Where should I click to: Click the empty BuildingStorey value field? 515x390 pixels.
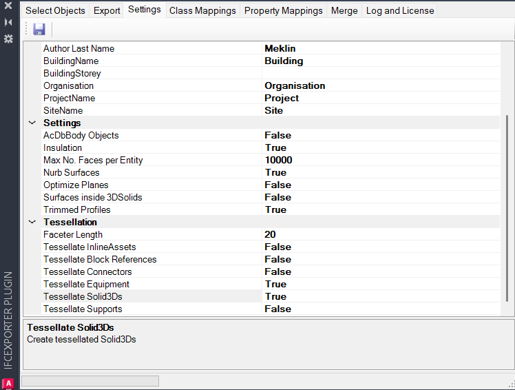pos(379,73)
